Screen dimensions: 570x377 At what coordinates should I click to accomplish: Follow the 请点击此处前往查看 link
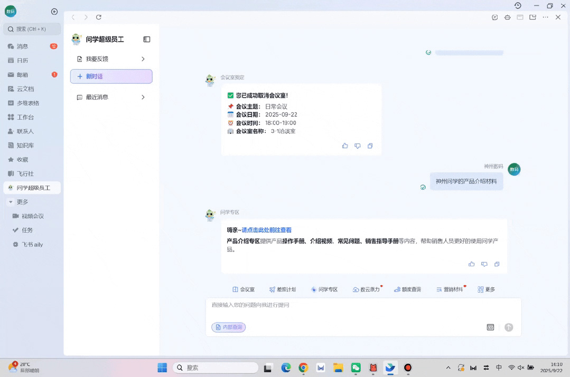click(x=266, y=230)
